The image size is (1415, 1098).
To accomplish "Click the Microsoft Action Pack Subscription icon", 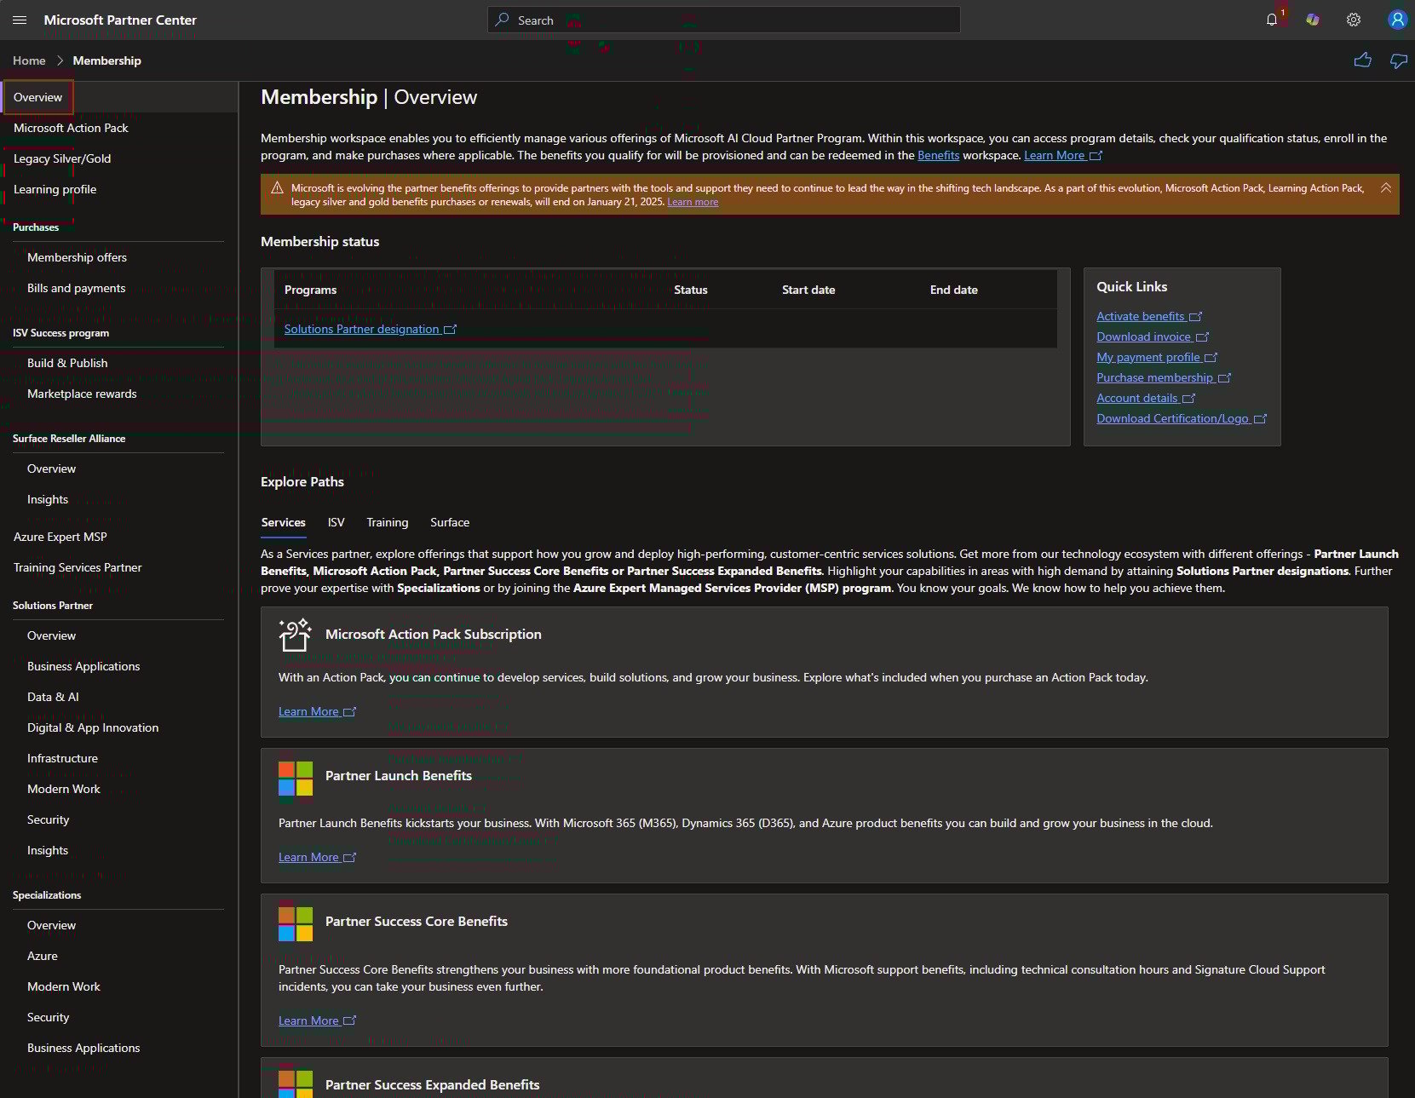I will [295, 635].
